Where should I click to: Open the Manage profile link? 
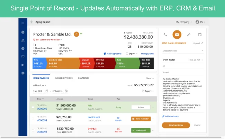tap(147, 54)
